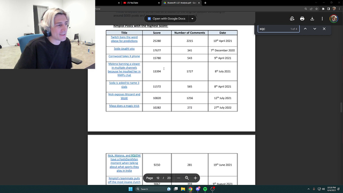Download the PDF file
The image size is (343, 193).
312,19
